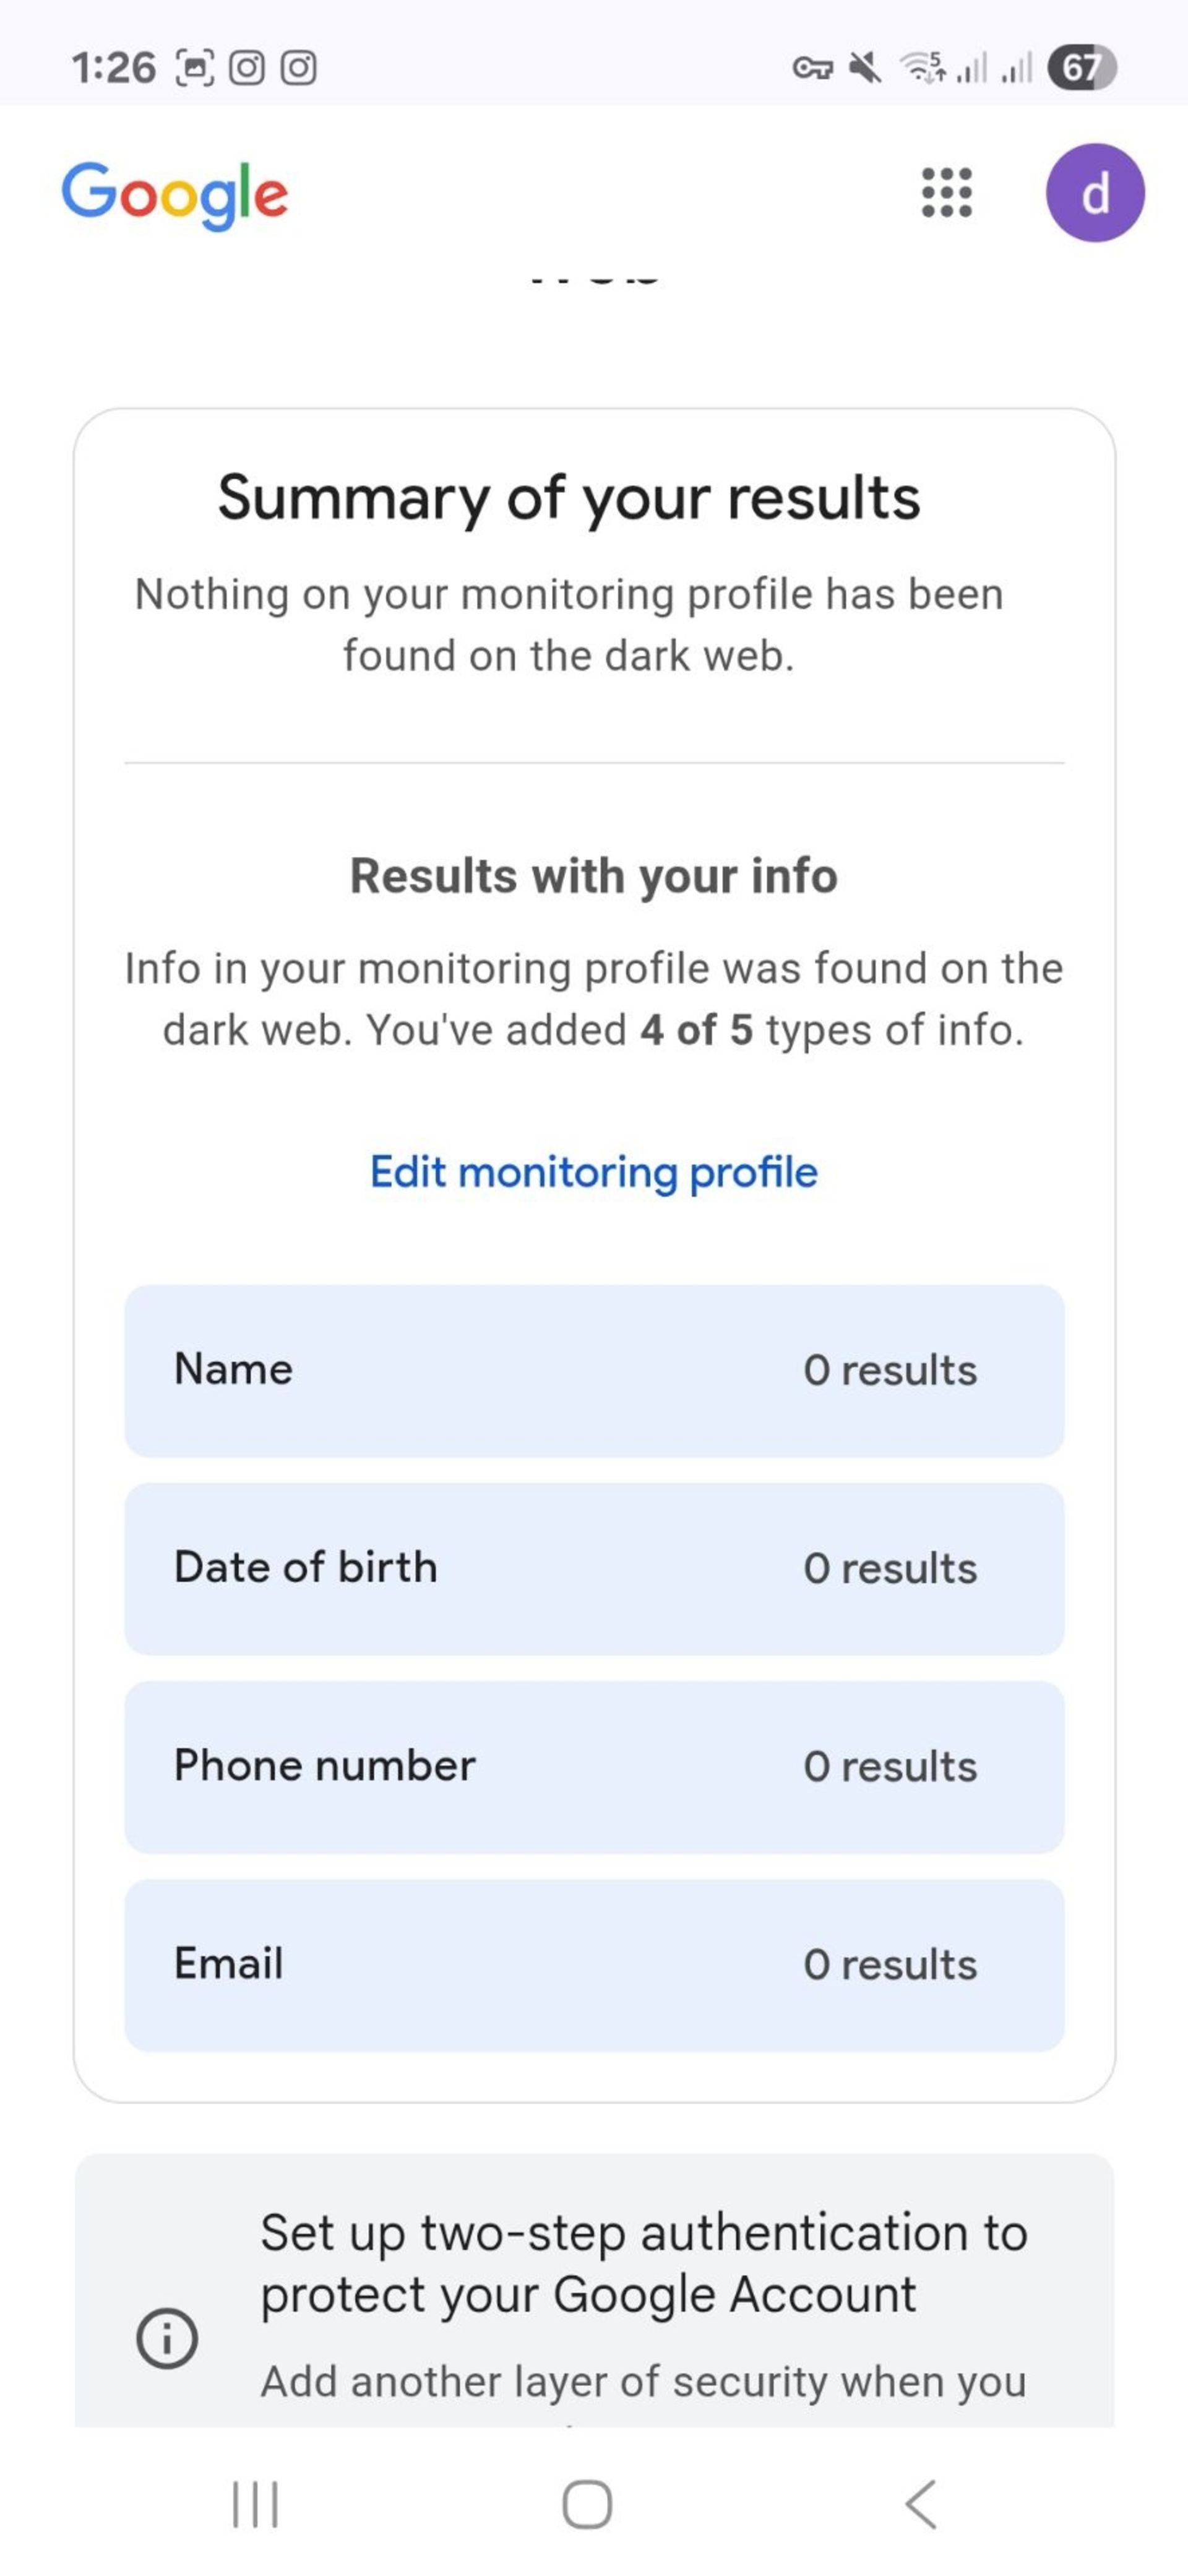Tap the Summary of your results heading
Image resolution: width=1188 pixels, height=2576 pixels.
[569, 498]
